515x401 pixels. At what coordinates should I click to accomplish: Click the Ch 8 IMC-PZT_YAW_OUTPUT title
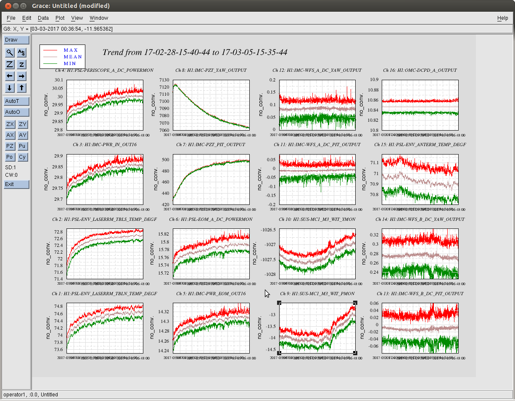tap(211, 70)
